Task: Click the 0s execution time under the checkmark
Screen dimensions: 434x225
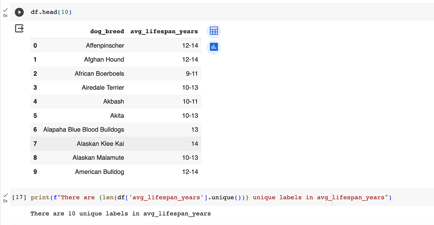Action: pos(5,15)
